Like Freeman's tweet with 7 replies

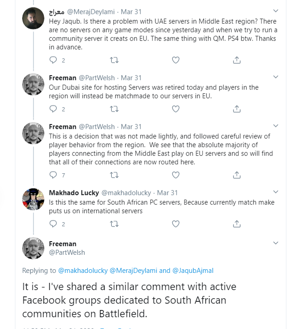(x=176, y=175)
